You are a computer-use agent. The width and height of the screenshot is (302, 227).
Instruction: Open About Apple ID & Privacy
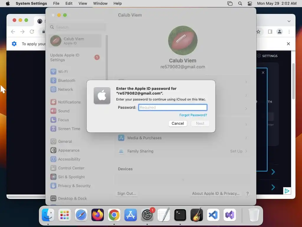coord(216,193)
